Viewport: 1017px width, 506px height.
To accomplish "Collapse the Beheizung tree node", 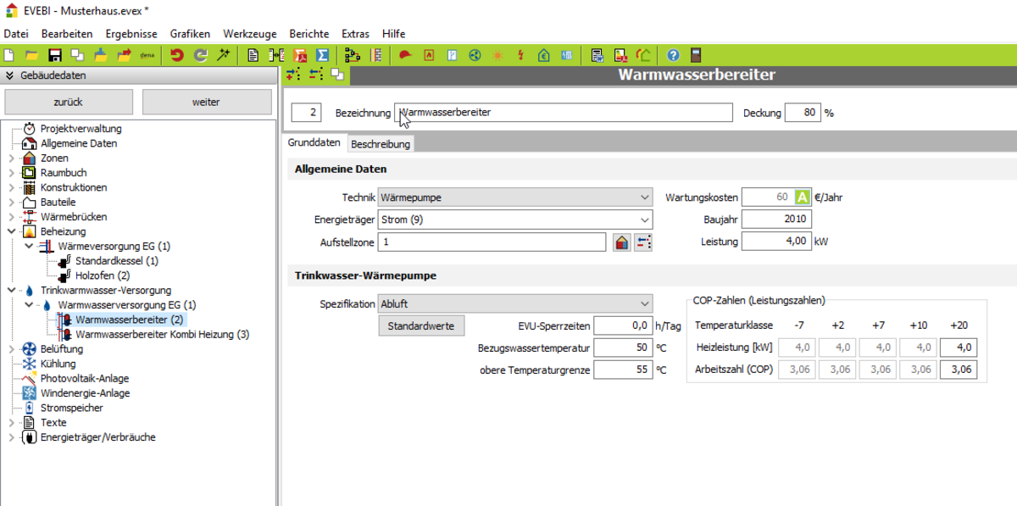I will point(11,231).
